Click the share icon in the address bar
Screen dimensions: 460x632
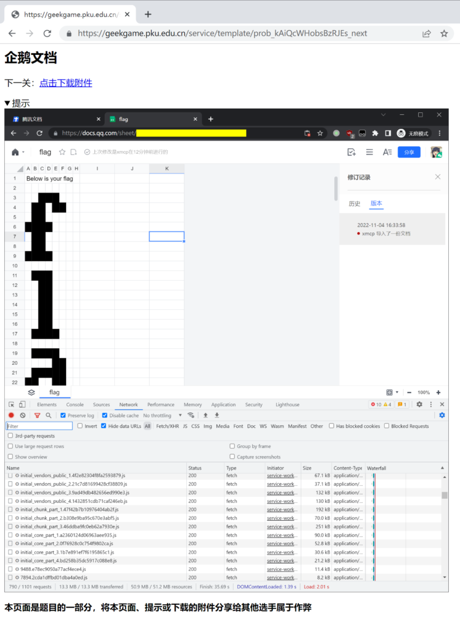tap(426, 34)
